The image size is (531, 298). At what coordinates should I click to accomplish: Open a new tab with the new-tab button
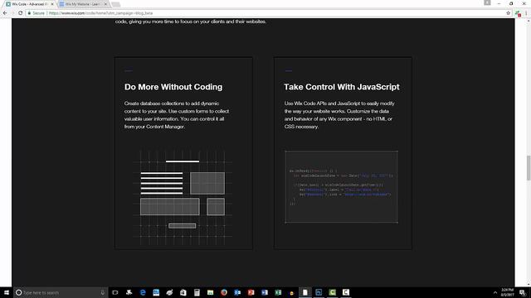116,4
